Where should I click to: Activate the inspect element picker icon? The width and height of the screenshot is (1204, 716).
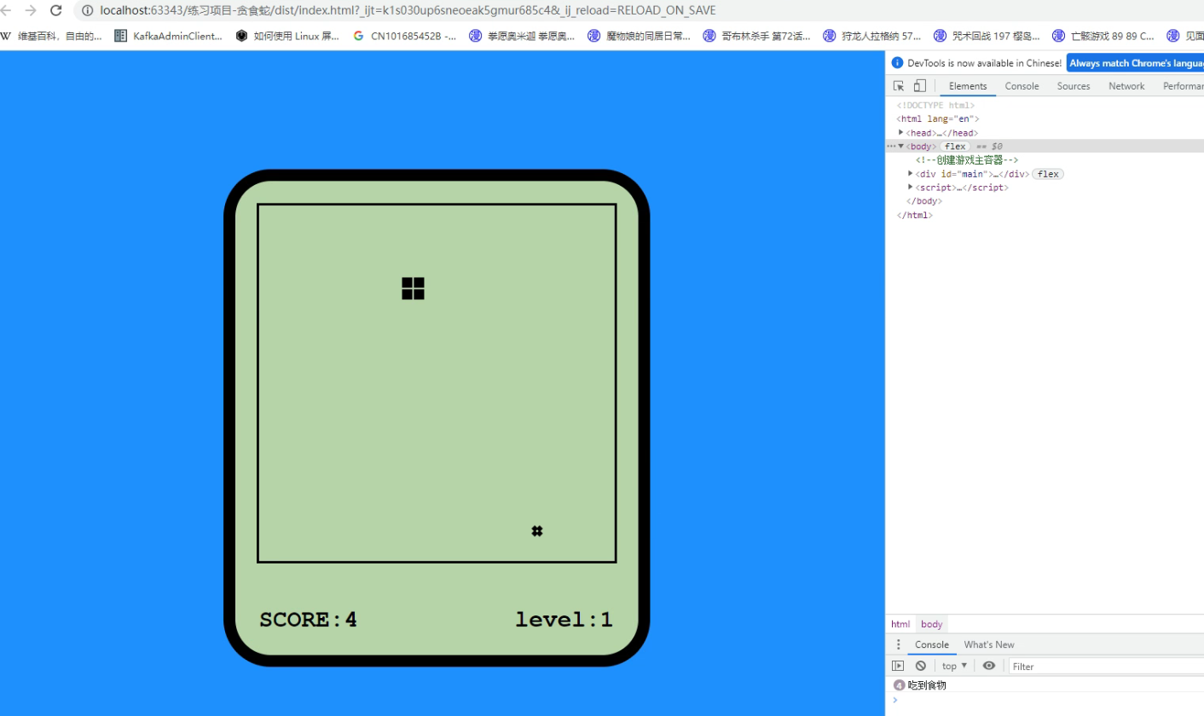click(899, 86)
